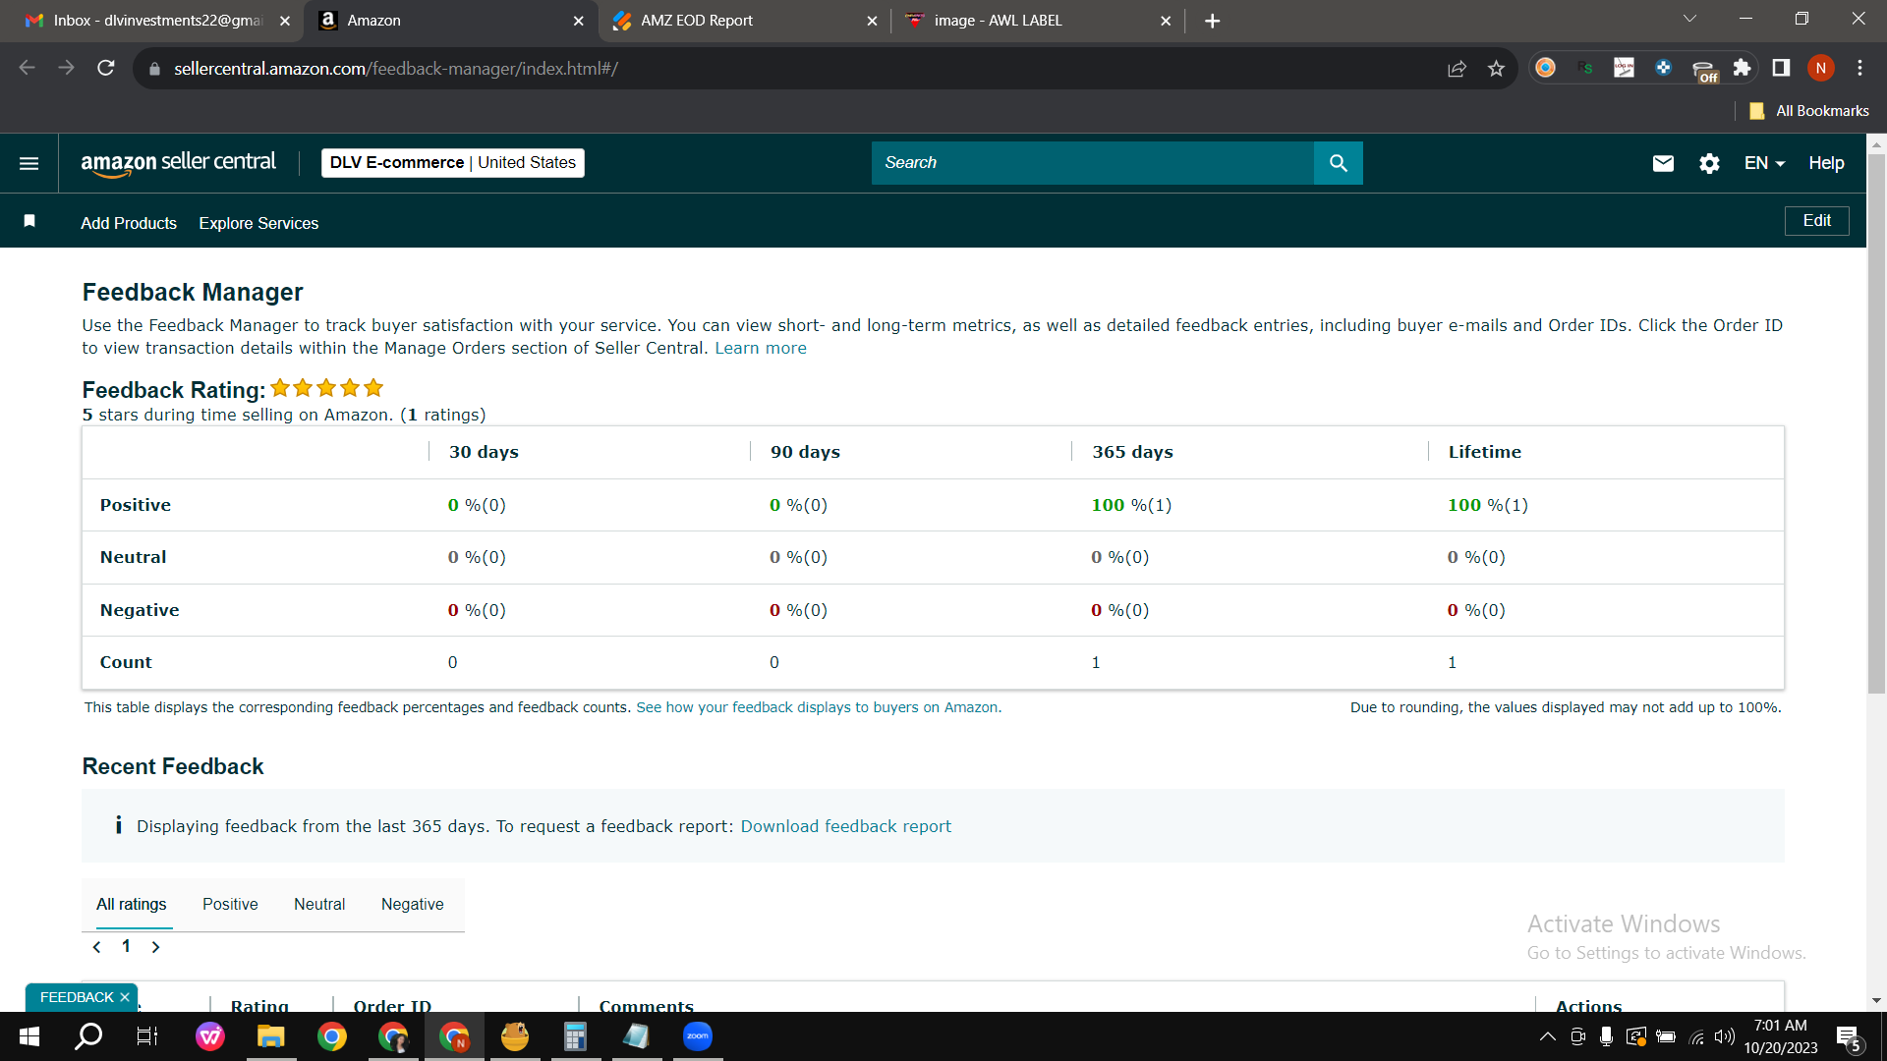This screenshot has height=1061, width=1887.
Task: Open Task View on the taskbar
Action: [147, 1036]
